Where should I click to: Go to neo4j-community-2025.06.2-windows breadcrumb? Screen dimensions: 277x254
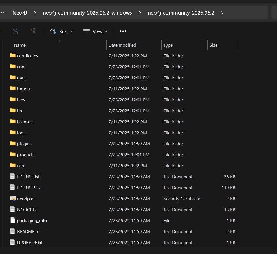pyautogui.click(x=87, y=13)
